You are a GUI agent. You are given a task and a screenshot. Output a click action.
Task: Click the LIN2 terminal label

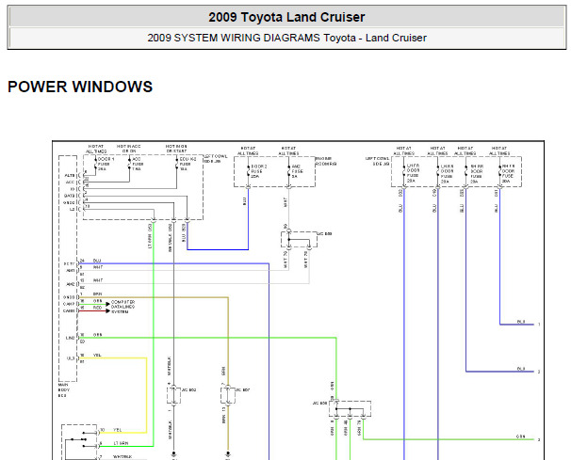70,338
